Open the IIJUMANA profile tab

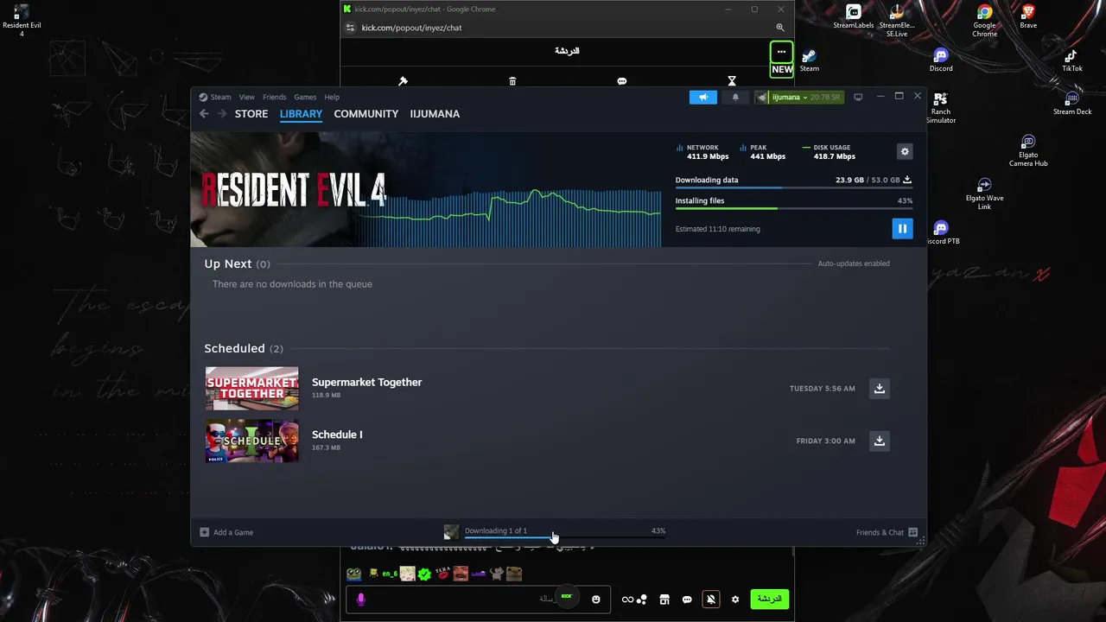435,113
